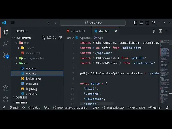The image size is (172, 129).
Task: Open the Explorer view in activity bar
Action: click(5, 33)
